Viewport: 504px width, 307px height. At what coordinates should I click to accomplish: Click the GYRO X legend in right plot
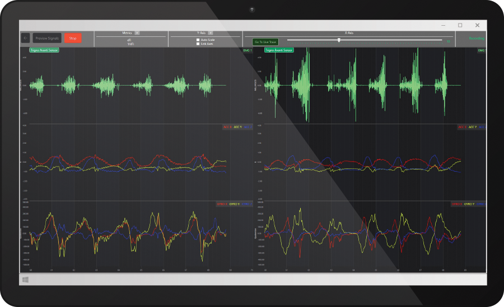click(457, 204)
